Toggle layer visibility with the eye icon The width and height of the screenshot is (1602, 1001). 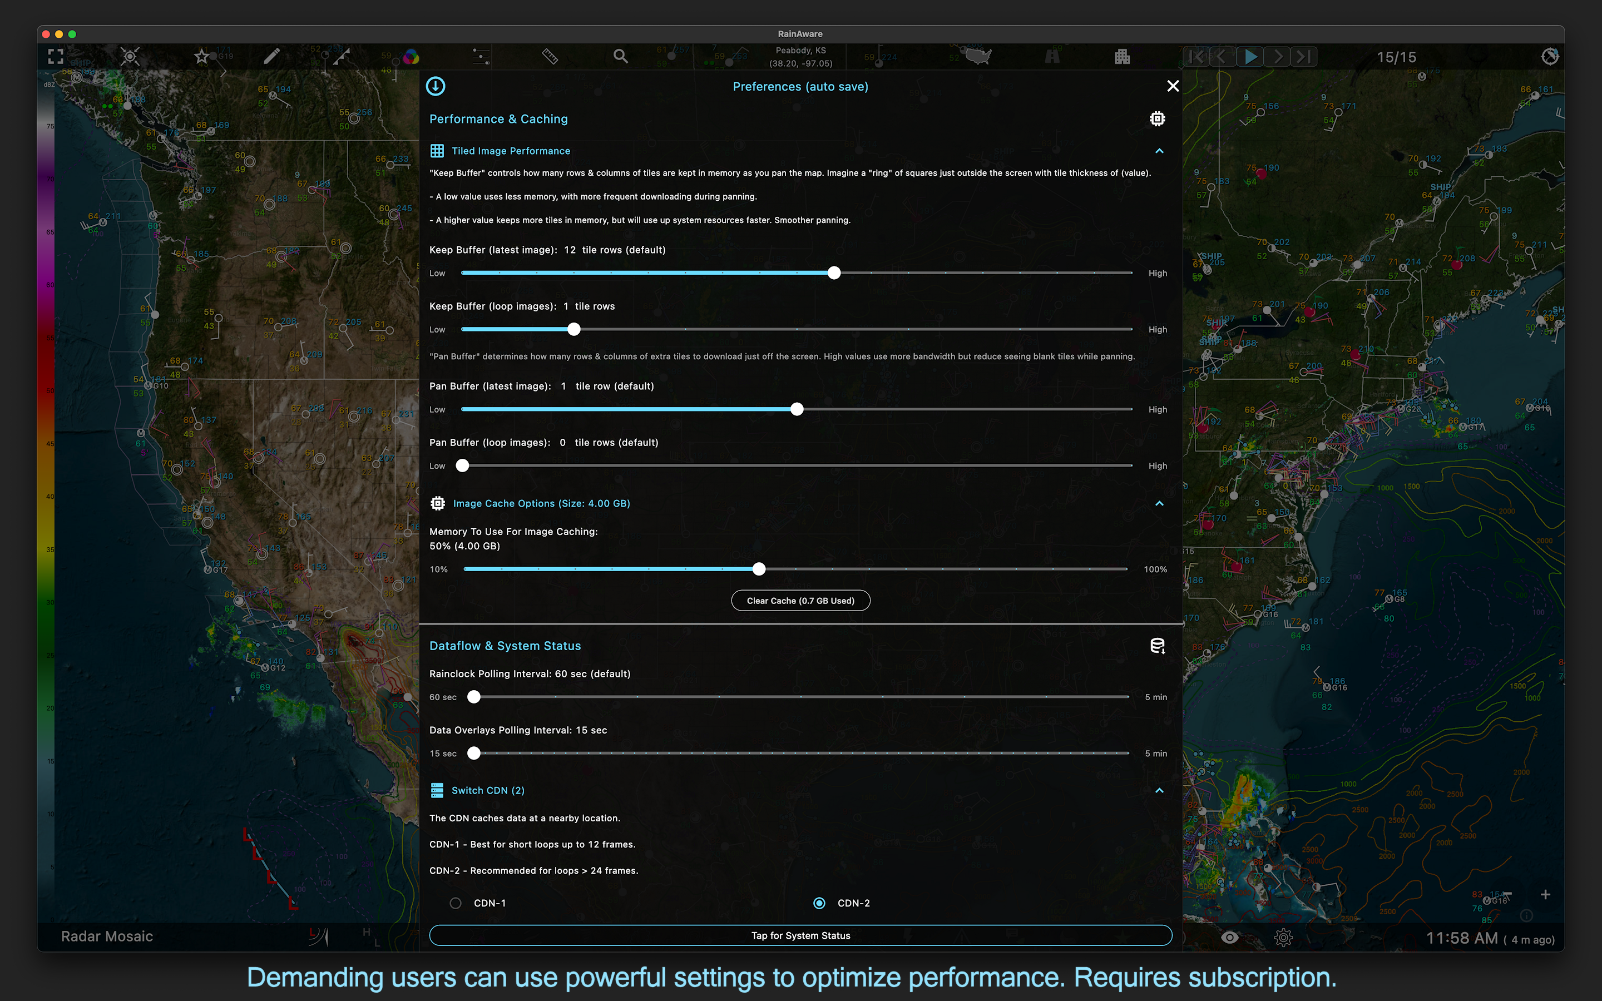[1229, 938]
